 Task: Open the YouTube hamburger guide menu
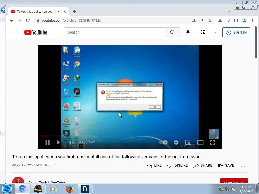(x=15, y=32)
